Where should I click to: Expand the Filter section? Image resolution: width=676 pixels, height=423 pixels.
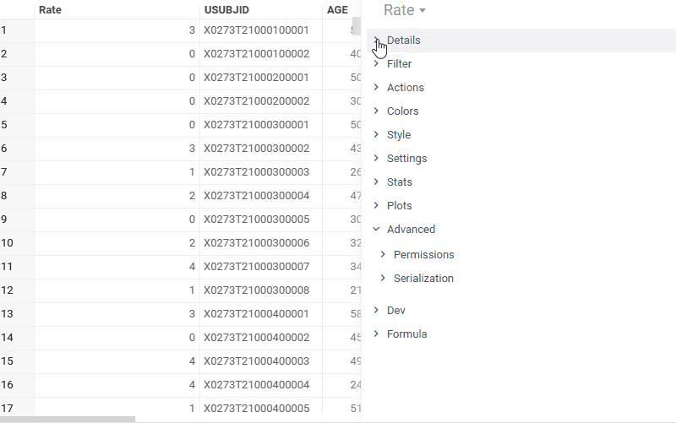399,64
